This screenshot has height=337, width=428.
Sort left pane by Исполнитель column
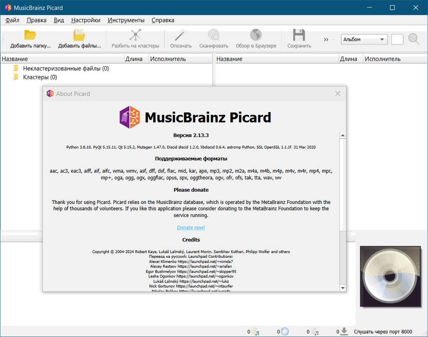coord(181,59)
